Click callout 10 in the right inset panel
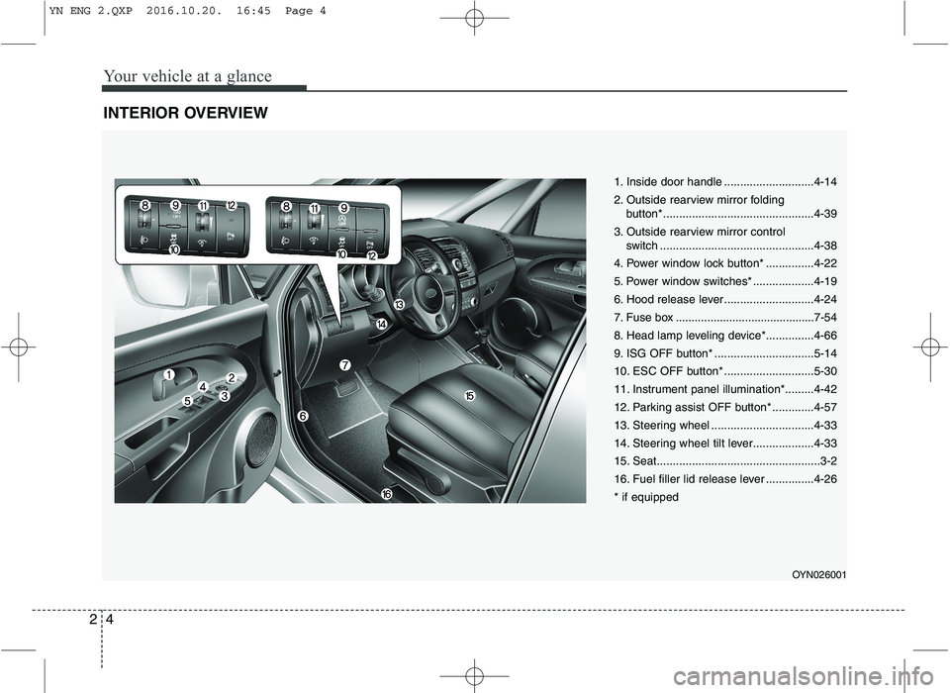Viewport: 950px width, 693px height. [341, 254]
